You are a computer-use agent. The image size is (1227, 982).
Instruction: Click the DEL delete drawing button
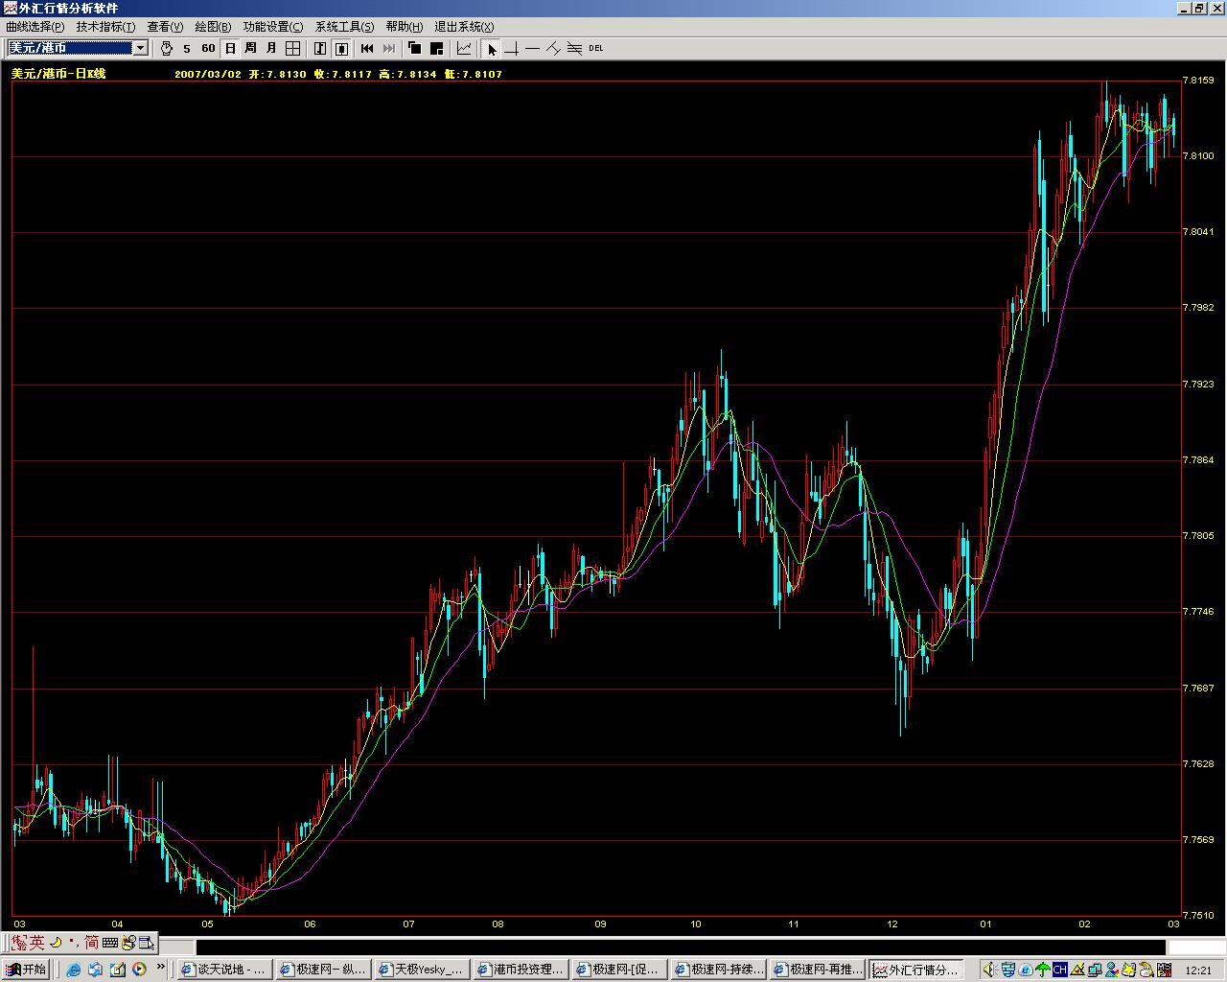(596, 48)
